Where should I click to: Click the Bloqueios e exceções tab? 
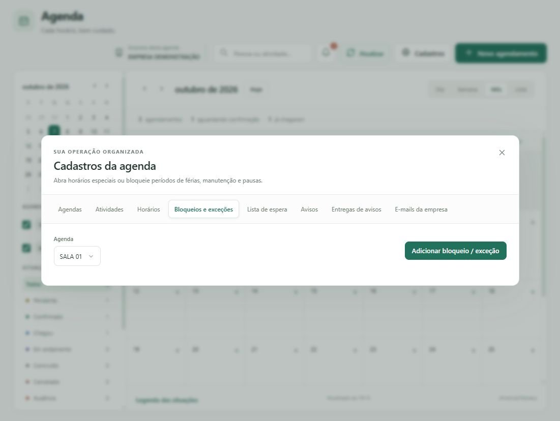coord(203,209)
